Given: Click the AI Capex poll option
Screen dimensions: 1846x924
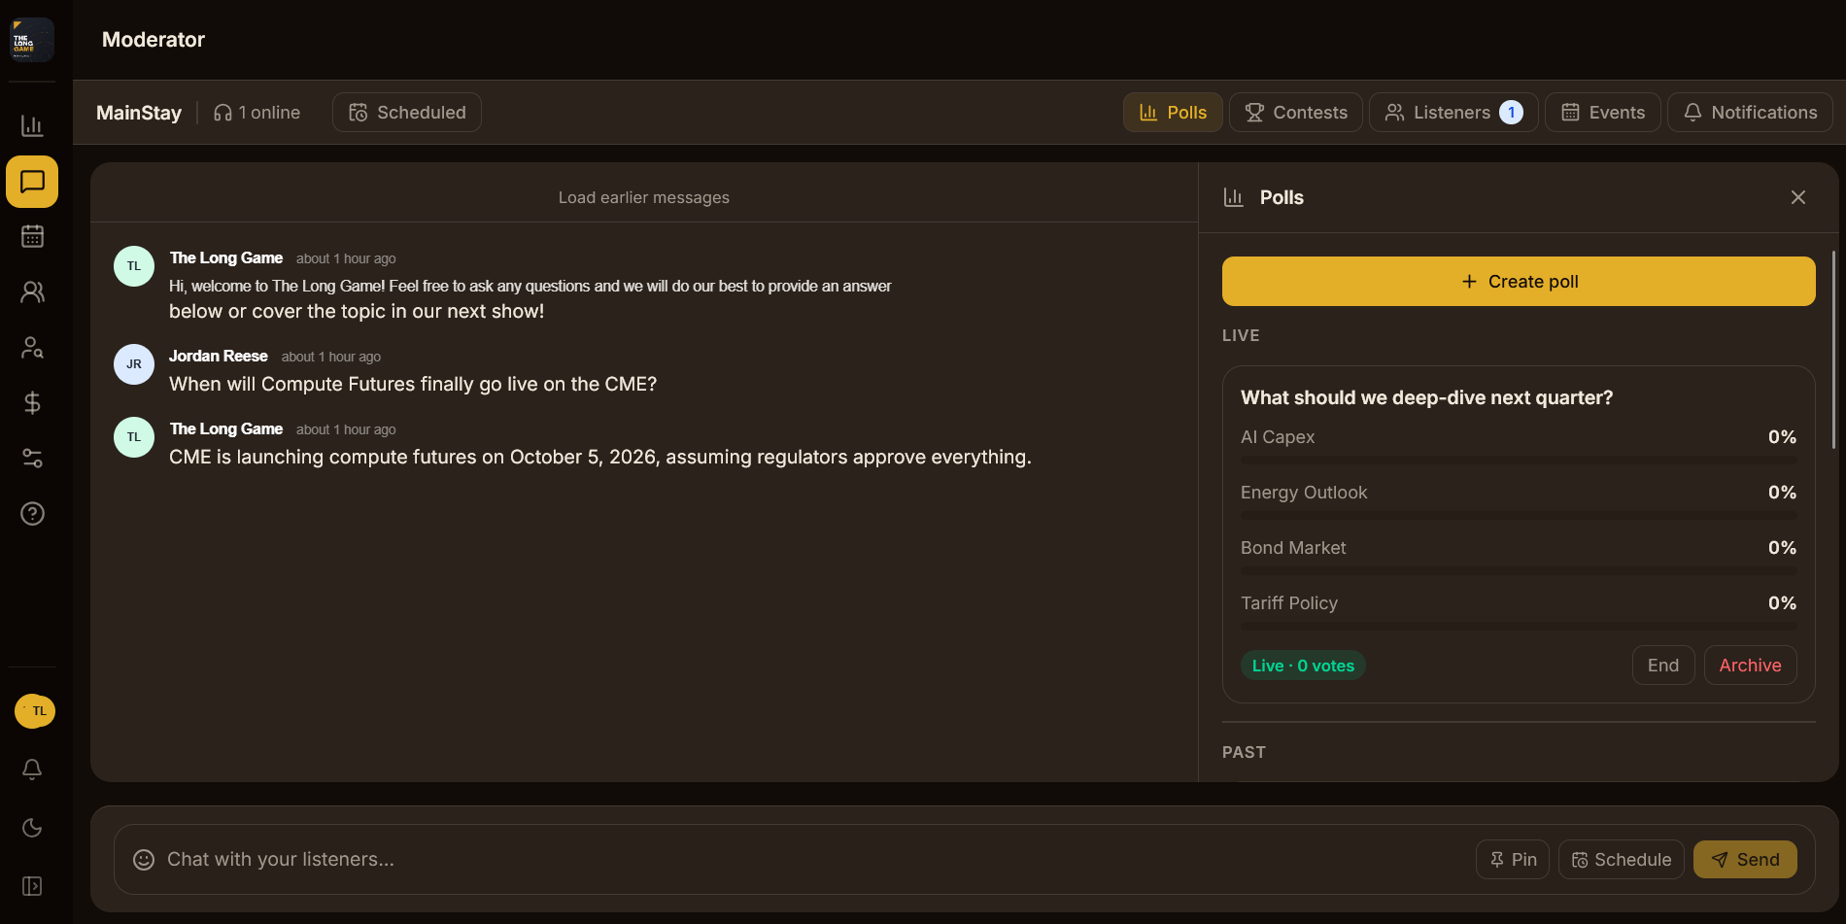Looking at the screenshot, I should [1519, 446].
